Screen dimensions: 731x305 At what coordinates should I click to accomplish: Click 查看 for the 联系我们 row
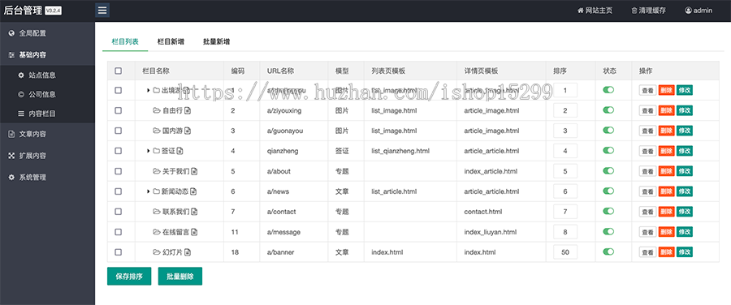[x=647, y=212]
